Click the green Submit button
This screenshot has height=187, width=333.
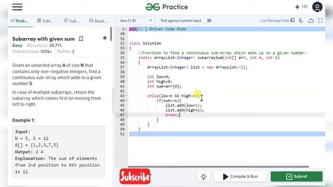click(x=297, y=177)
